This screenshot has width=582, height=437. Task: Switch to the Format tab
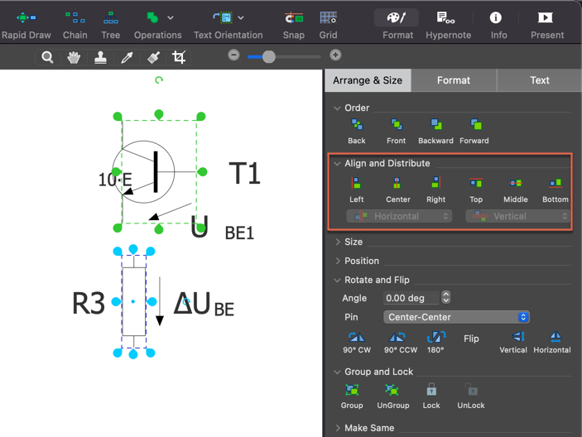(454, 80)
